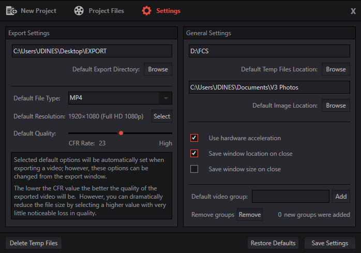Click the General Settings panel title
This screenshot has width=361, height=253.
point(208,33)
